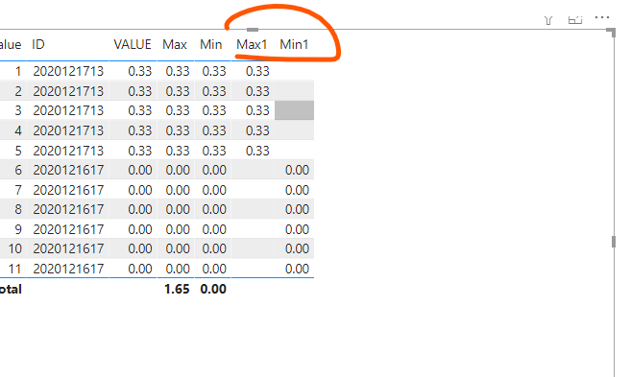Open the visual filter icon
The image size is (631, 377).
click(x=548, y=20)
